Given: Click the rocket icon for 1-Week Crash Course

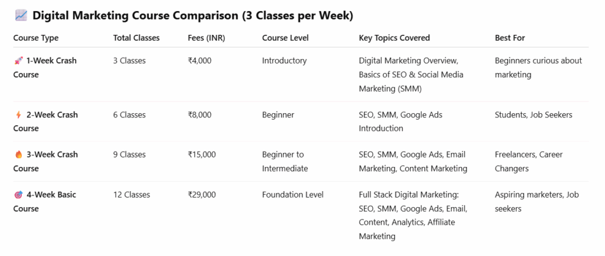Looking at the screenshot, I should 18,61.
